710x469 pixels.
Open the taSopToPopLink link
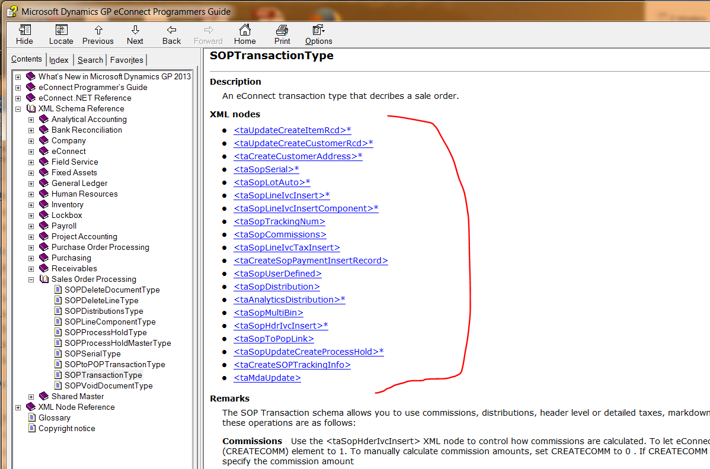point(273,339)
